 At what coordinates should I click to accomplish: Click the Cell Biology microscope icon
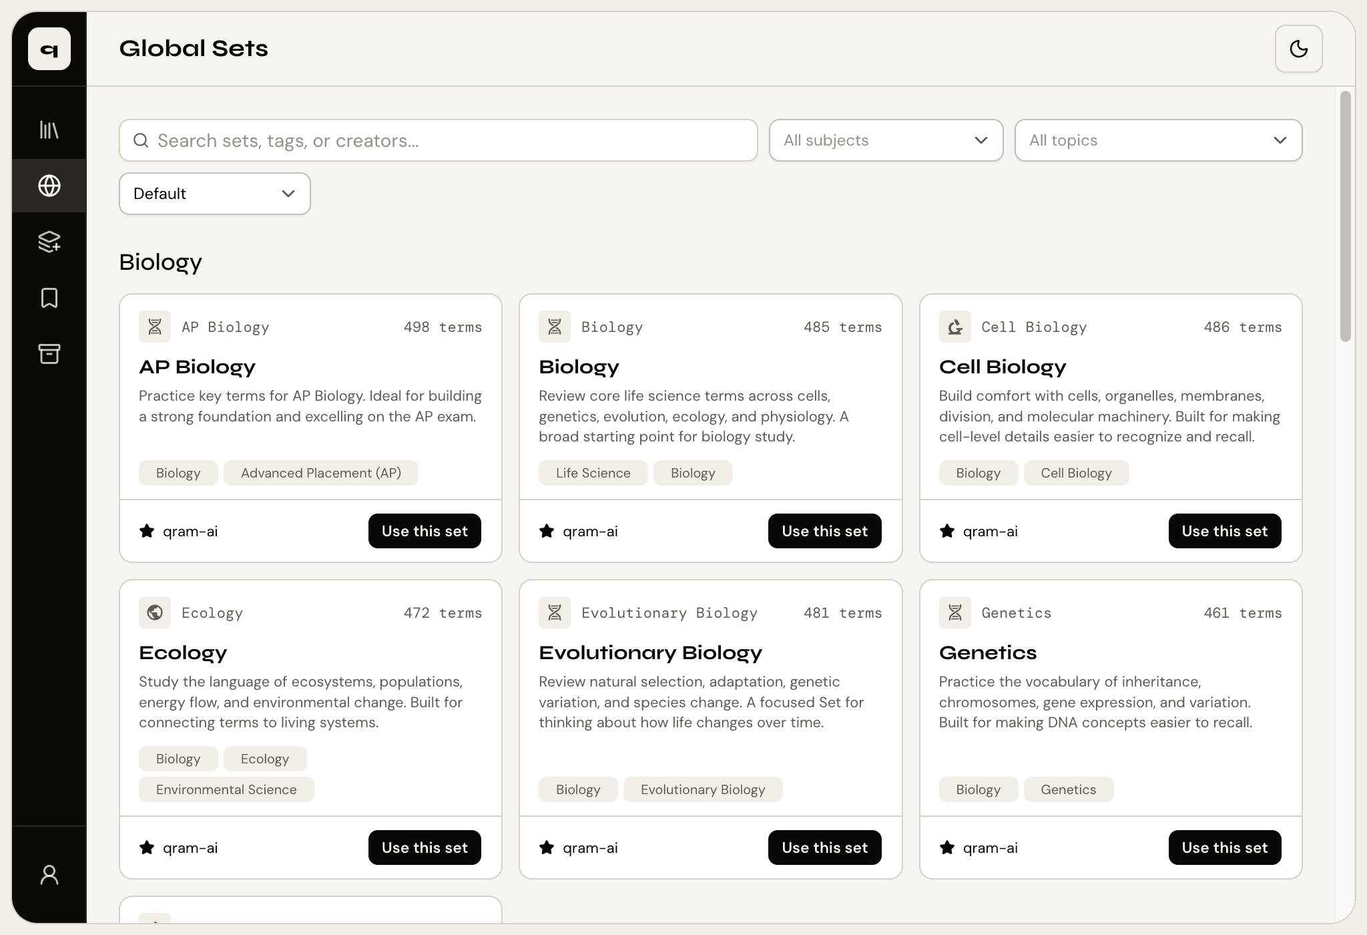click(955, 327)
